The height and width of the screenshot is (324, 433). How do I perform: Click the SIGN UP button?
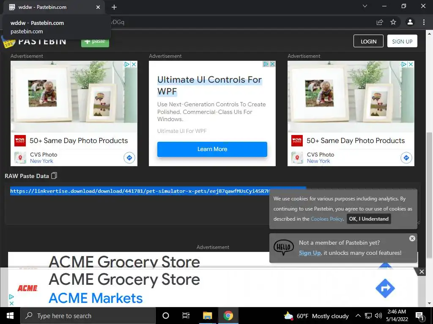402,41
